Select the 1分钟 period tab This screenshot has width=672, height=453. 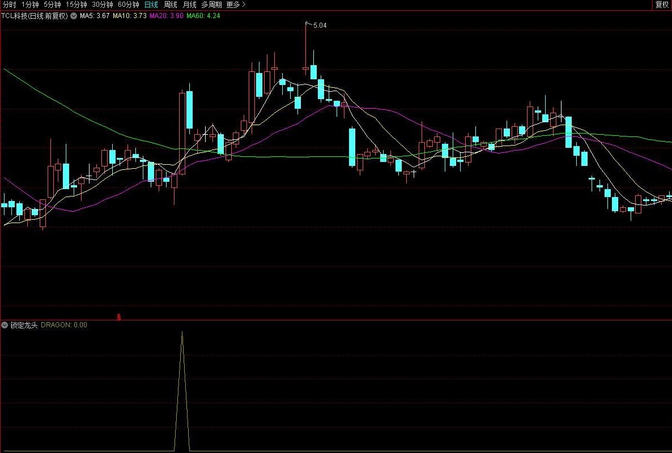coord(30,5)
